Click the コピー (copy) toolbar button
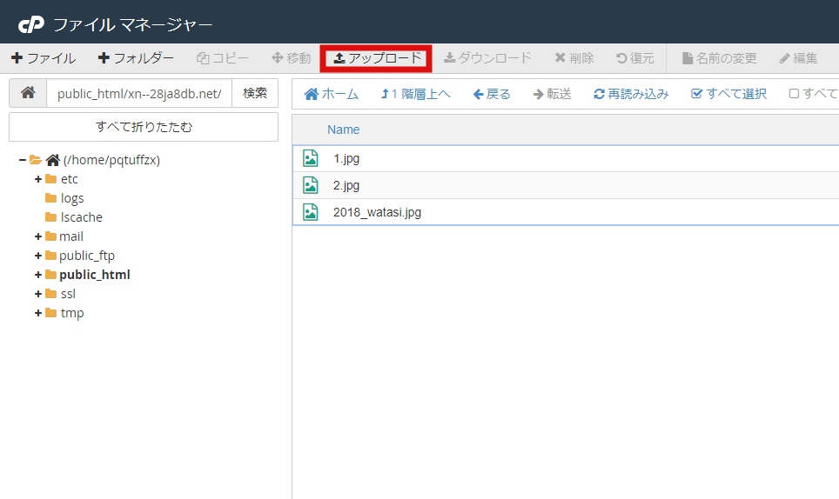Screen dimensions: 839x499 222,58
